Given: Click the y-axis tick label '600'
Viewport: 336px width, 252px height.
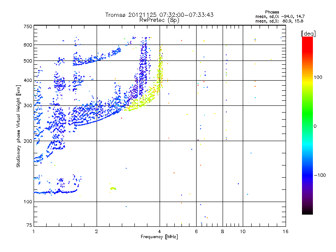Looking at the screenshot, I should pyautogui.click(x=28, y=45).
